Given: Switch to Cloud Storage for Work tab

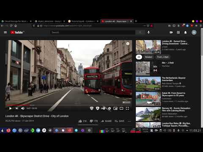Looking at the screenshot, I should tap(16, 21).
